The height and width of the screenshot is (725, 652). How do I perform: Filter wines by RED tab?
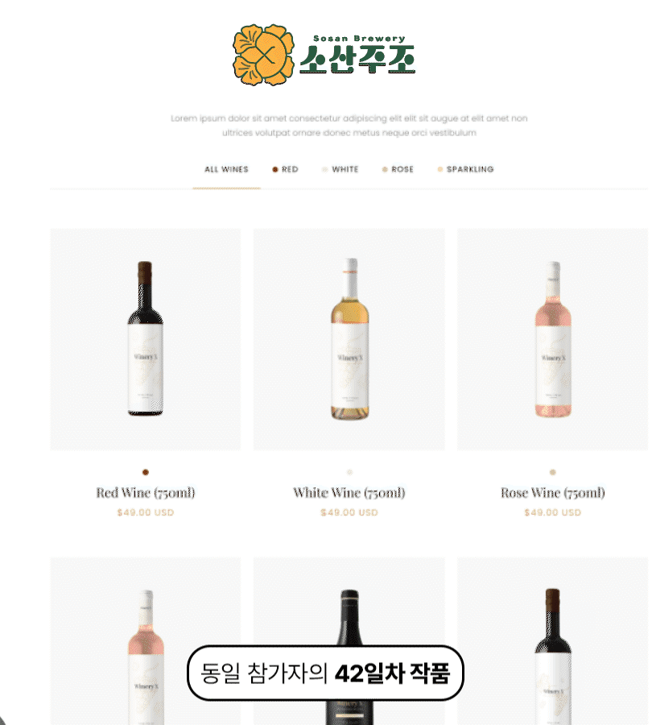pos(285,169)
